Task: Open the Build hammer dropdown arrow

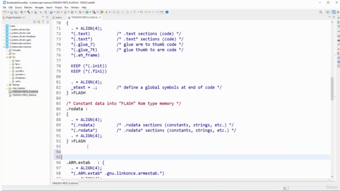Action: (32, 12)
